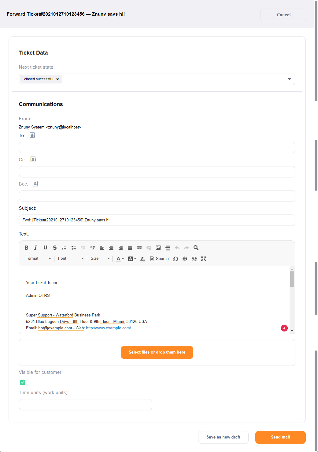
Task: Click into the Subject input field
Action: (157, 220)
